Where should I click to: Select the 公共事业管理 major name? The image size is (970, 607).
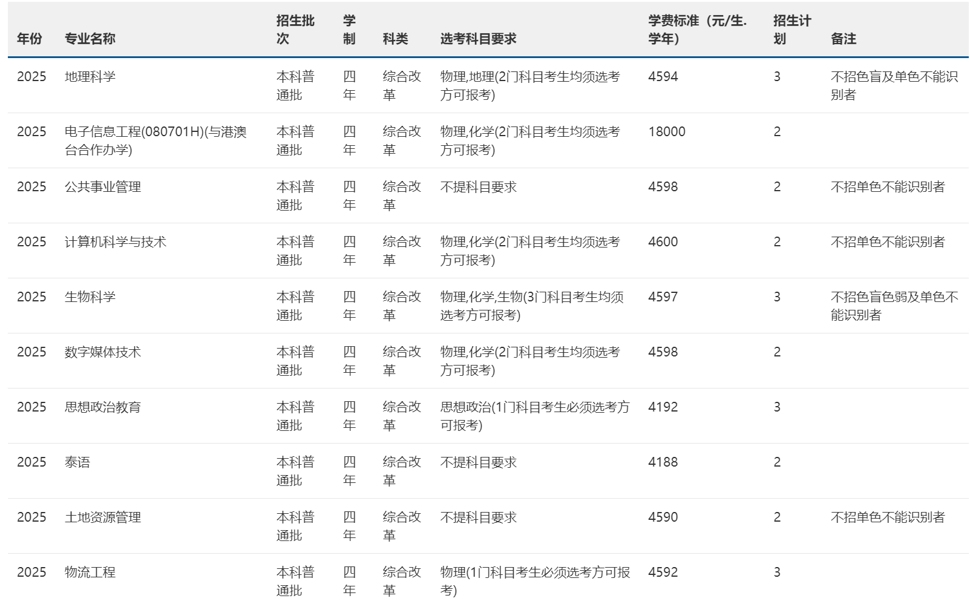pos(102,187)
